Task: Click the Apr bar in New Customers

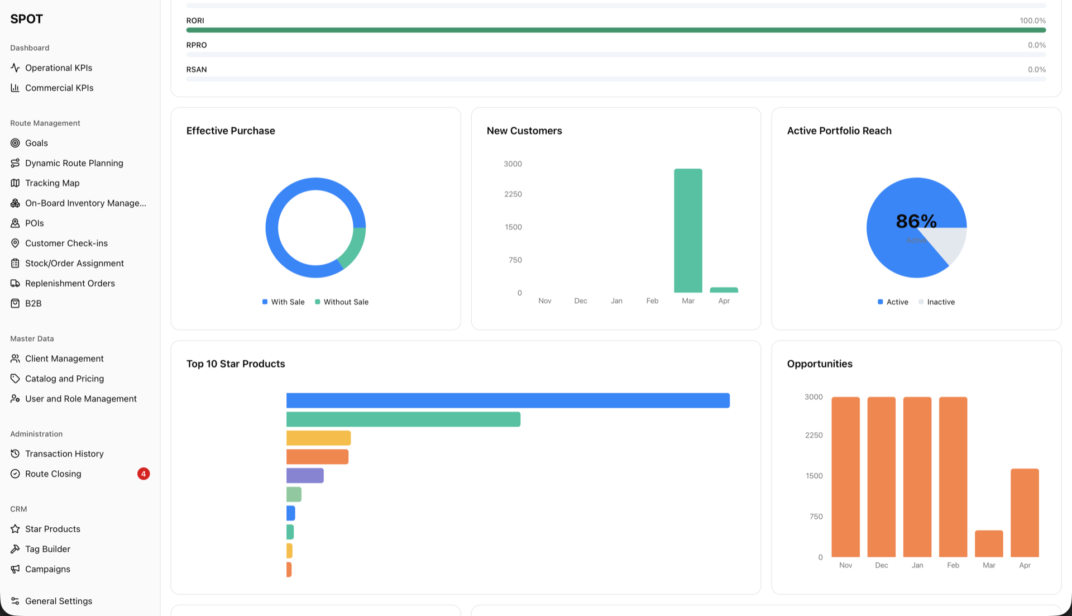Action: click(724, 290)
